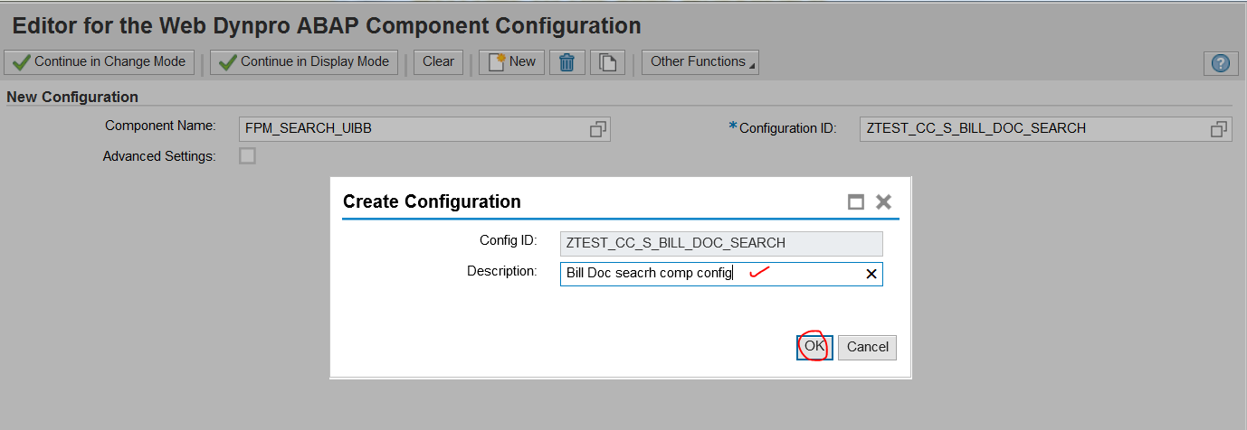1247x430 pixels.
Task: Click the New configuration button
Action: click(511, 62)
